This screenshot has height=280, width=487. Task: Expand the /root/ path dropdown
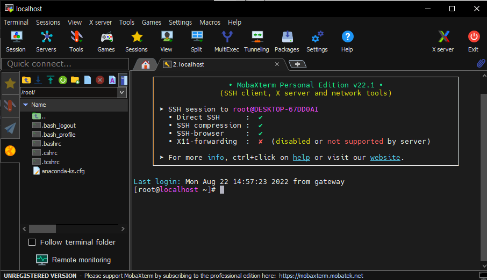click(121, 92)
